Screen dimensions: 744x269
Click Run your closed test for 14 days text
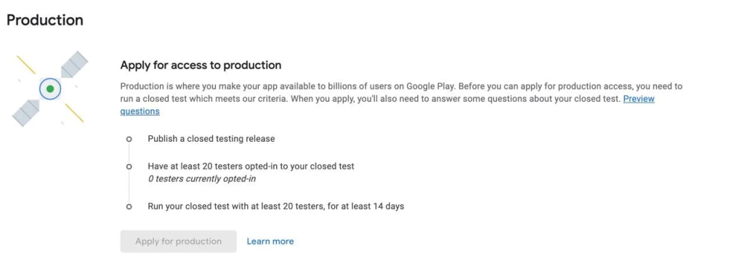click(275, 206)
